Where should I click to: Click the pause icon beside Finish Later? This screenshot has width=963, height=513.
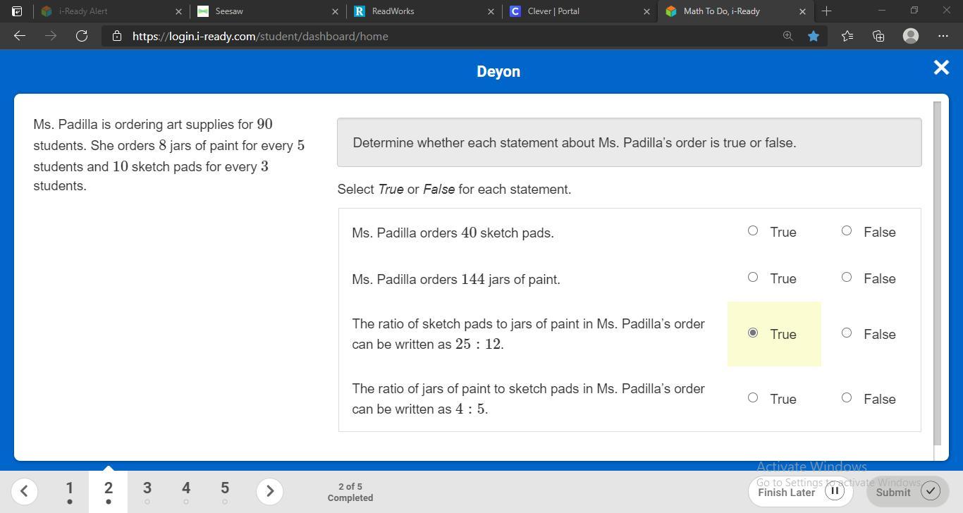coord(834,491)
